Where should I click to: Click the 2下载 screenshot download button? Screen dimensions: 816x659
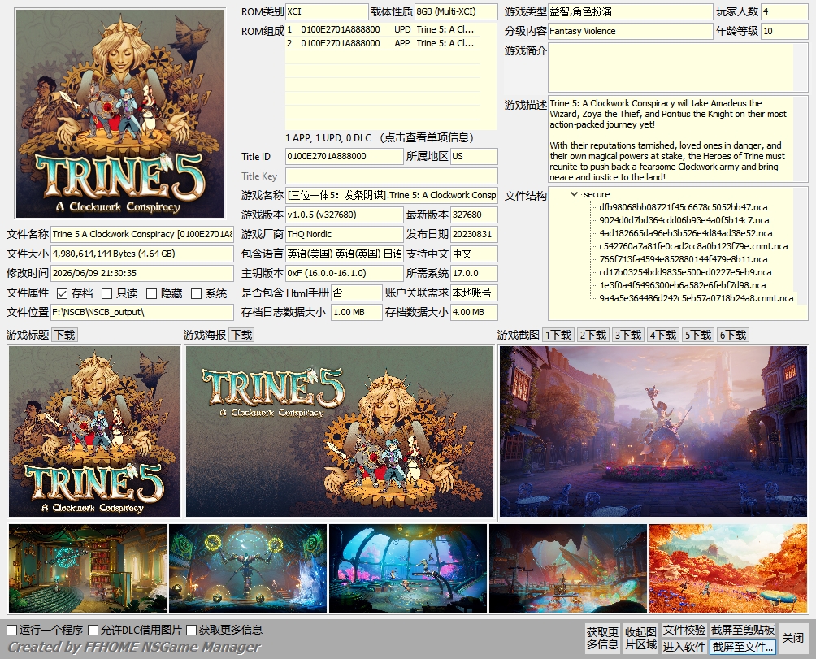(x=592, y=335)
